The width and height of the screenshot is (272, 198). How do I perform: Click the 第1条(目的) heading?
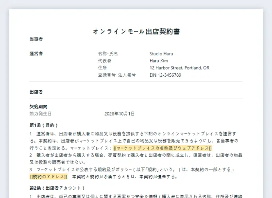[x=44, y=125]
